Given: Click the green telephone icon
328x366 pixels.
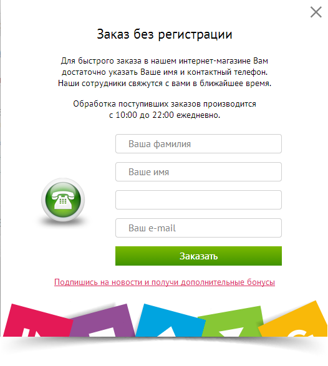Looking at the screenshot, I should (x=63, y=200).
